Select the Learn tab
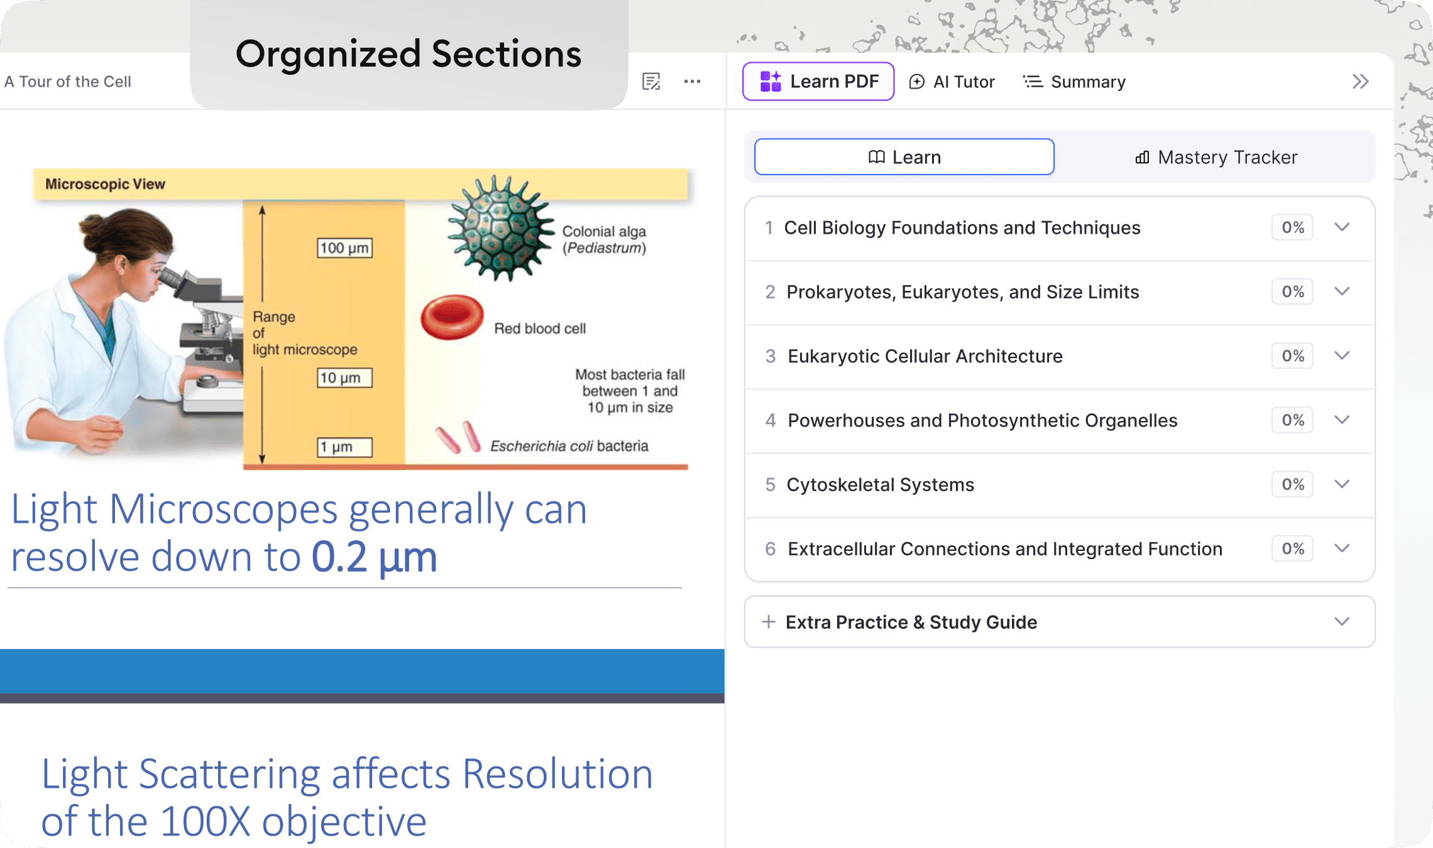The image size is (1433, 848). click(904, 157)
